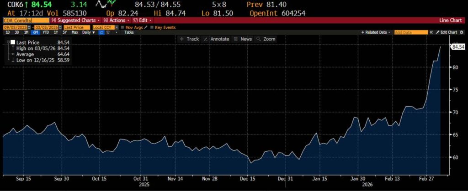Image resolution: width=468 pixels, height=191 pixels.
Task: Select the line chart type icon
Action: tap(101, 33)
